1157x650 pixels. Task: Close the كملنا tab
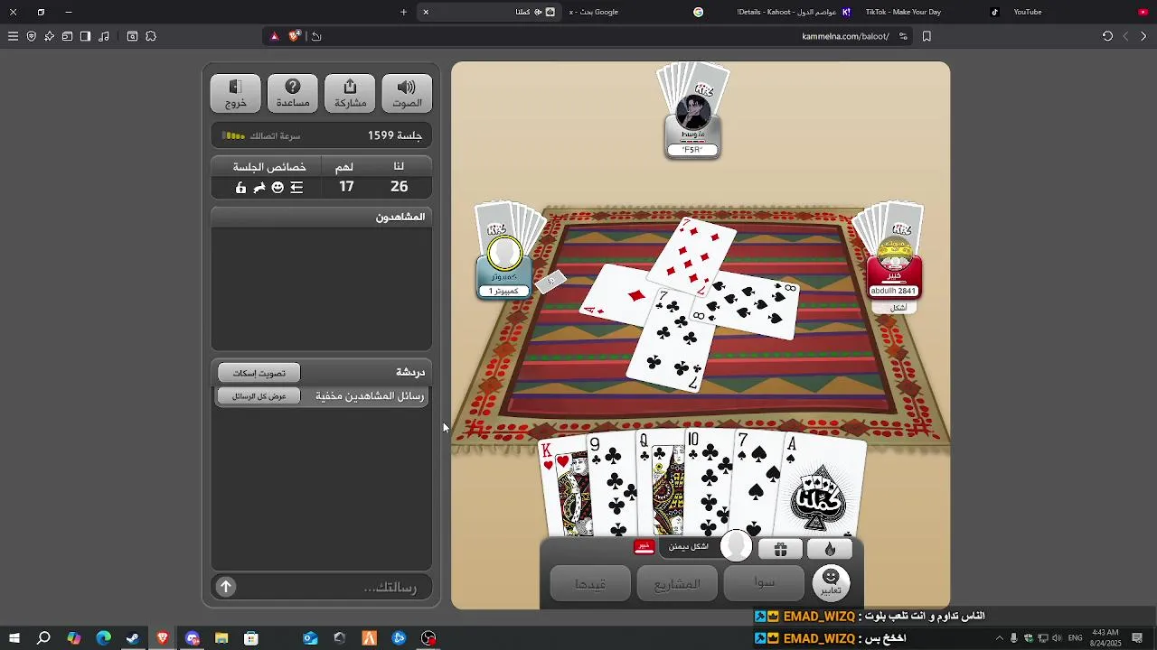[426, 12]
